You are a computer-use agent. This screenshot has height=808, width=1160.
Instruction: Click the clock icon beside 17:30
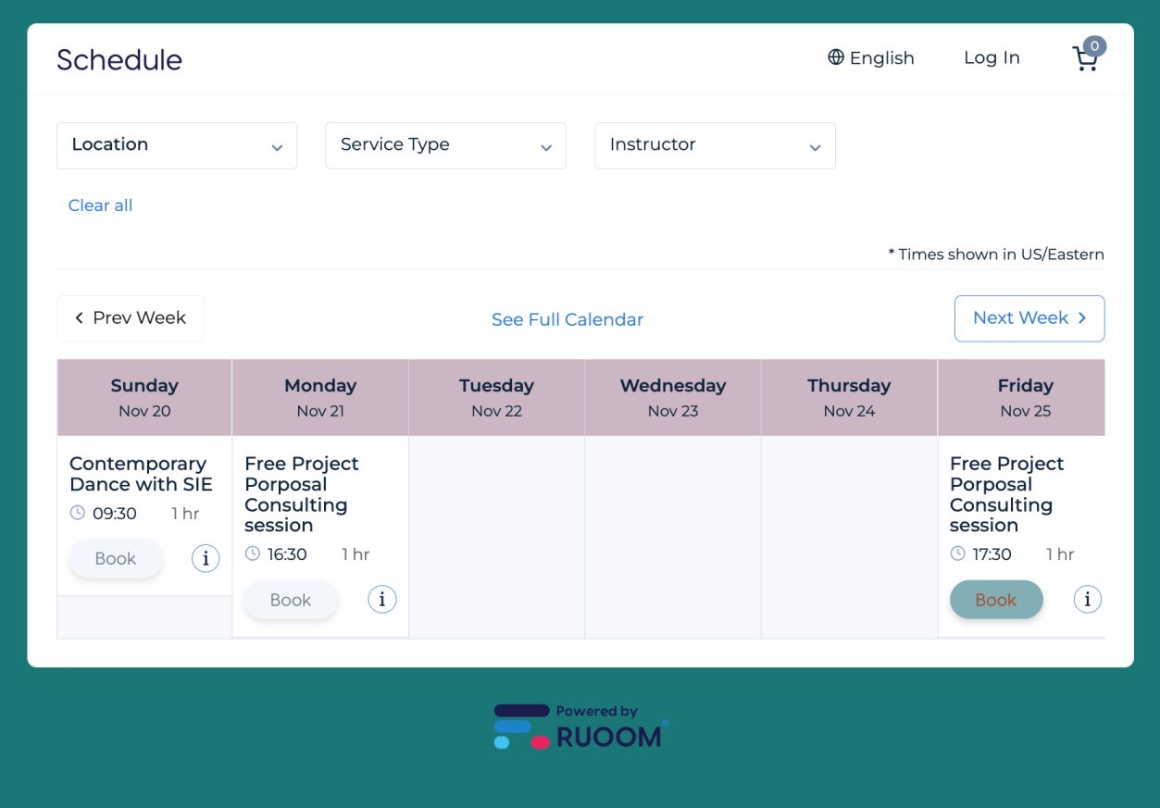[957, 553]
